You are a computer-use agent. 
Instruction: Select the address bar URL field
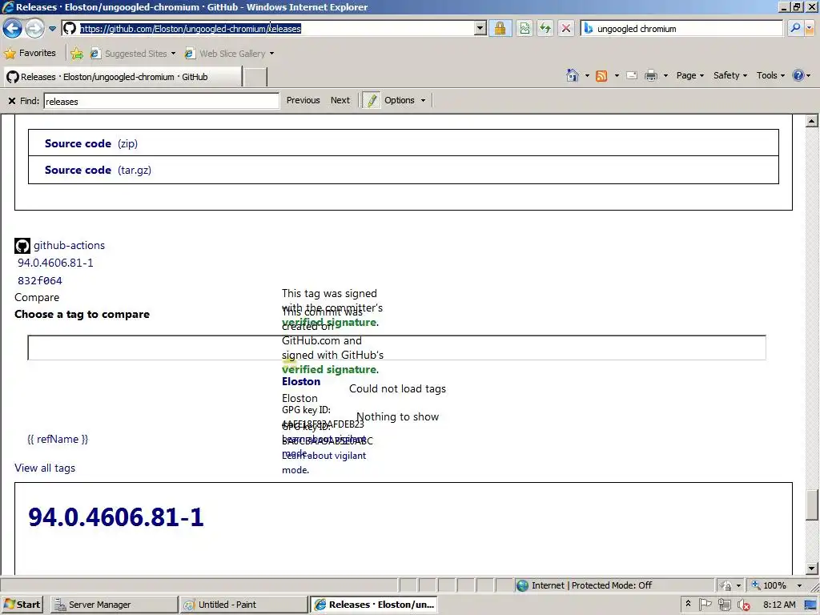275,28
